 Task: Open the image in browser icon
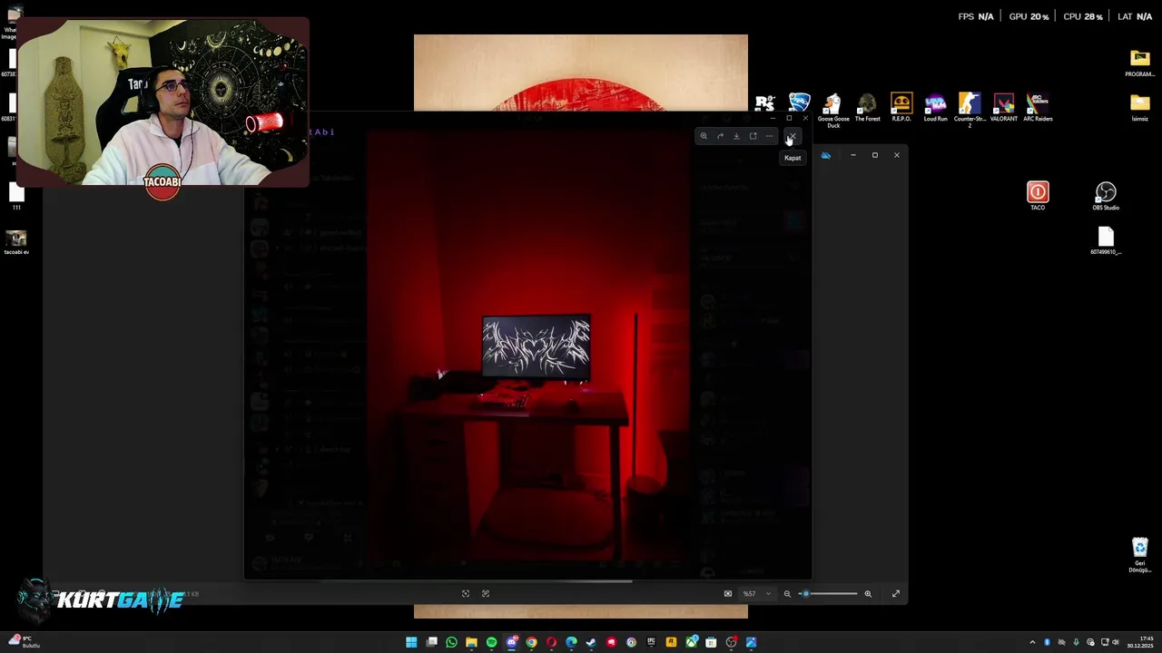(x=753, y=136)
